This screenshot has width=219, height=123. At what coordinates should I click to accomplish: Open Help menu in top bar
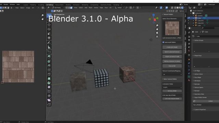(18, 4)
